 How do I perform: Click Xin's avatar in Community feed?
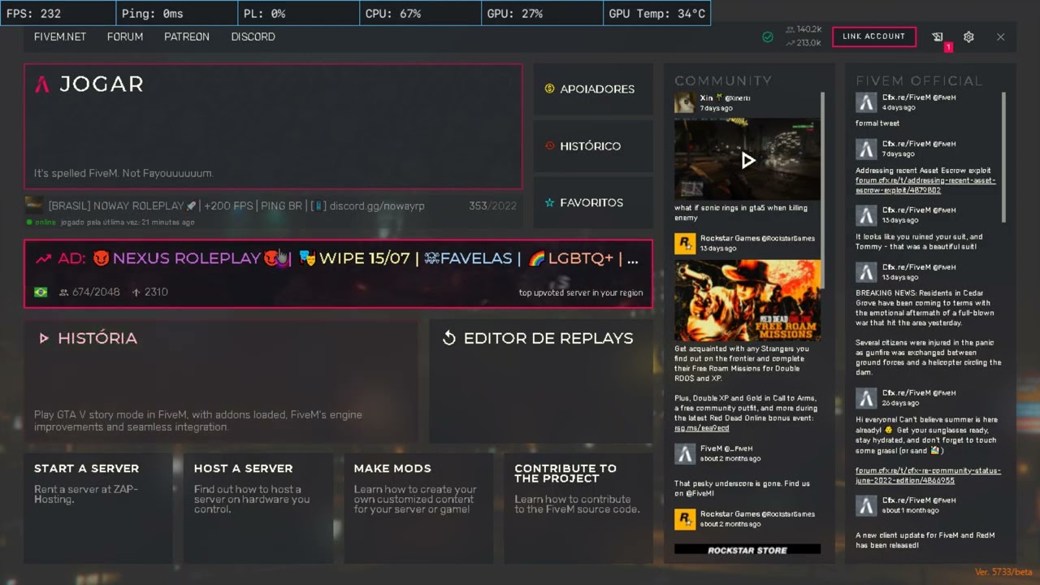pyautogui.click(x=685, y=102)
